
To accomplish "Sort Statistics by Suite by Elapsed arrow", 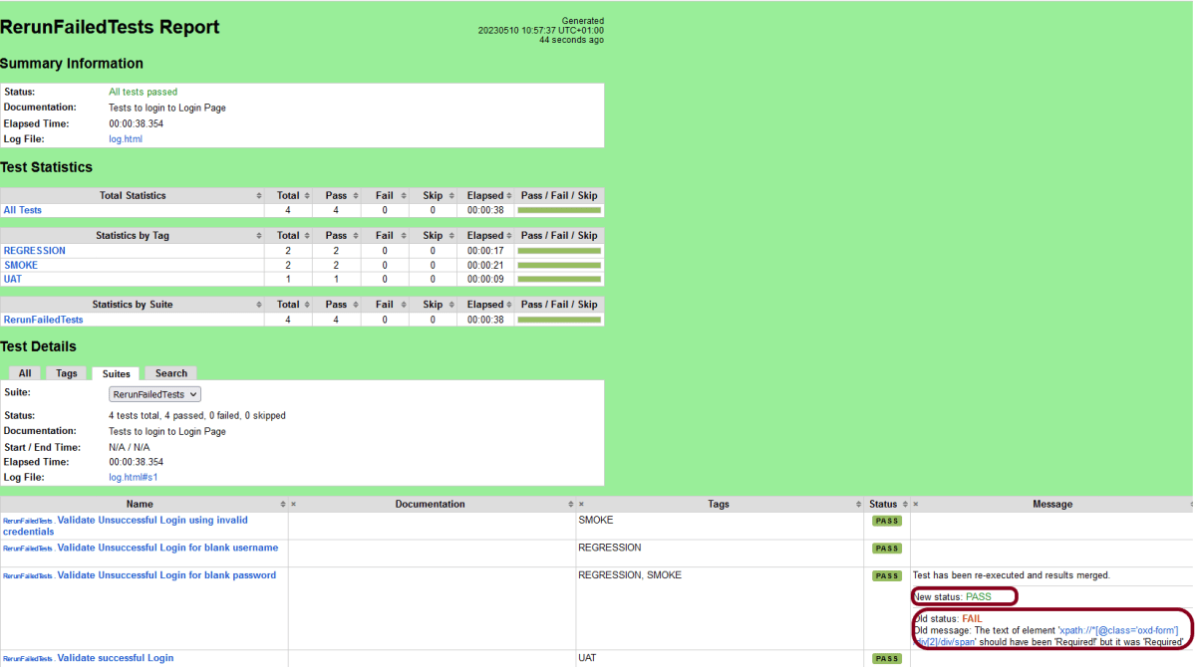I will click(x=510, y=305).
